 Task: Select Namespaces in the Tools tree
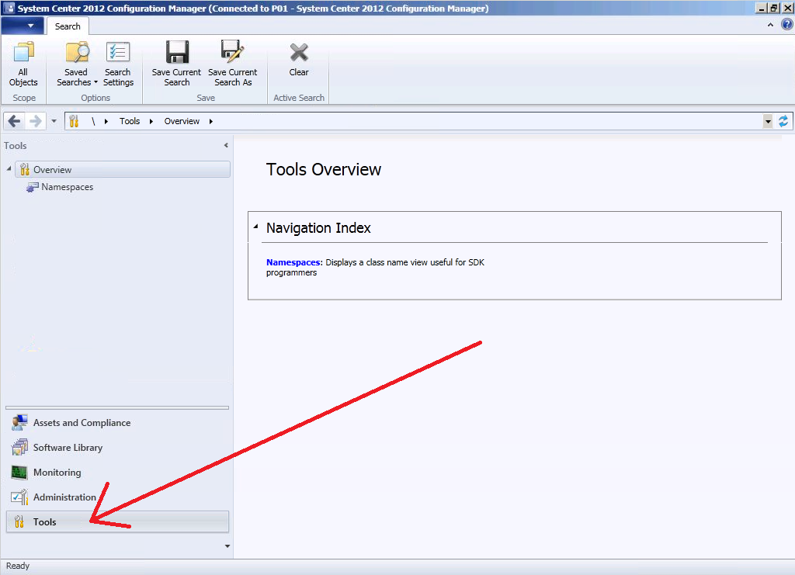tap(68, 187)
